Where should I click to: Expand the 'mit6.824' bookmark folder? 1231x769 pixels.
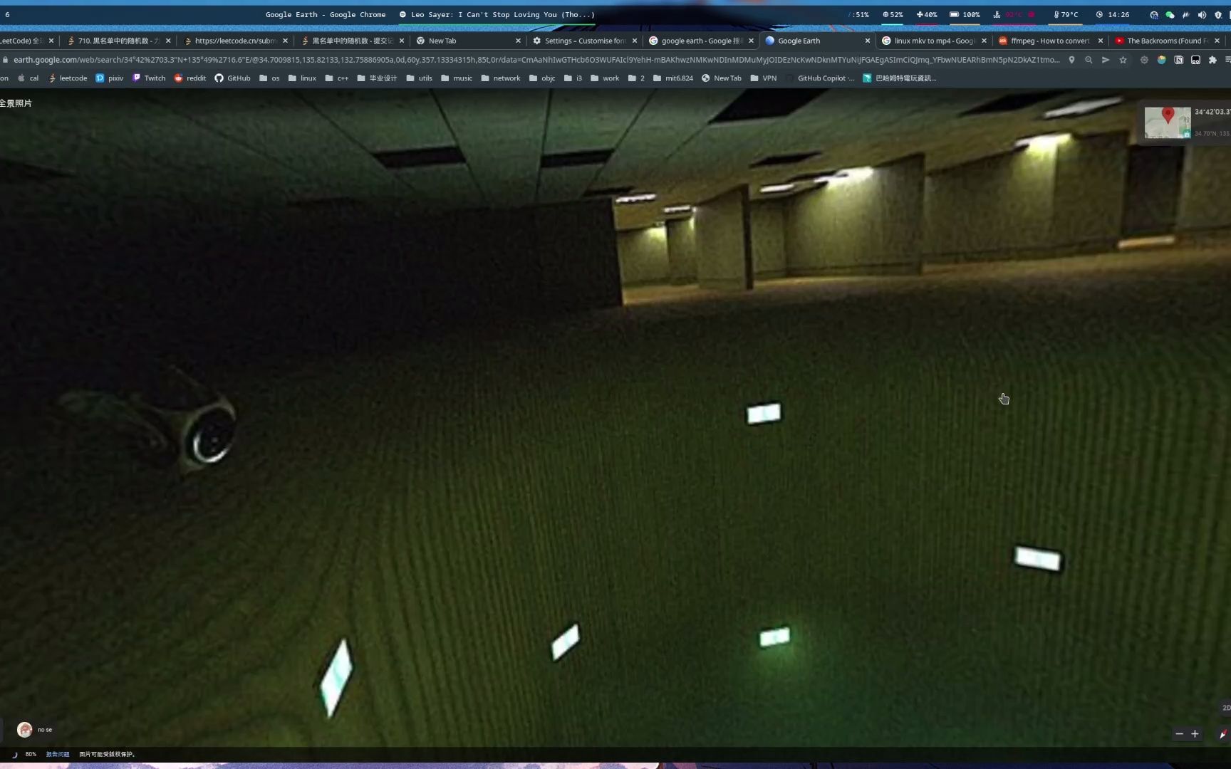point(673,78)
